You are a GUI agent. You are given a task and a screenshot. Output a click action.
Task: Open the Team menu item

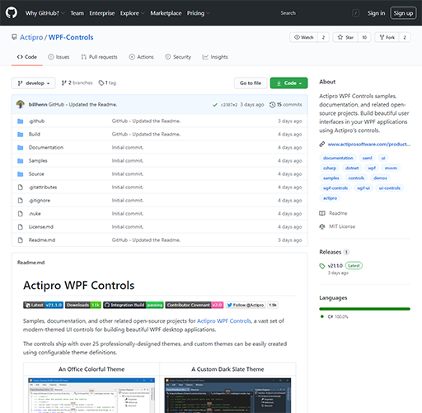tap(77, 13)
